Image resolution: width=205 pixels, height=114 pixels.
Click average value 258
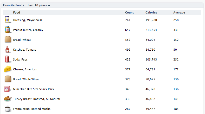coord(176,20)
